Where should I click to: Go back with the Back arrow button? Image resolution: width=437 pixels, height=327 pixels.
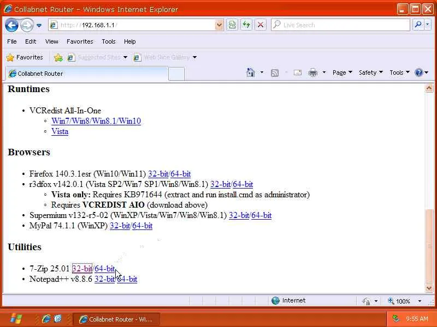click(x=11, y=25)
